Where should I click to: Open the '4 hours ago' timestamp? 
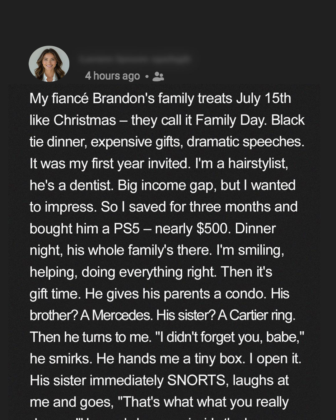click(x=112, y=76)
